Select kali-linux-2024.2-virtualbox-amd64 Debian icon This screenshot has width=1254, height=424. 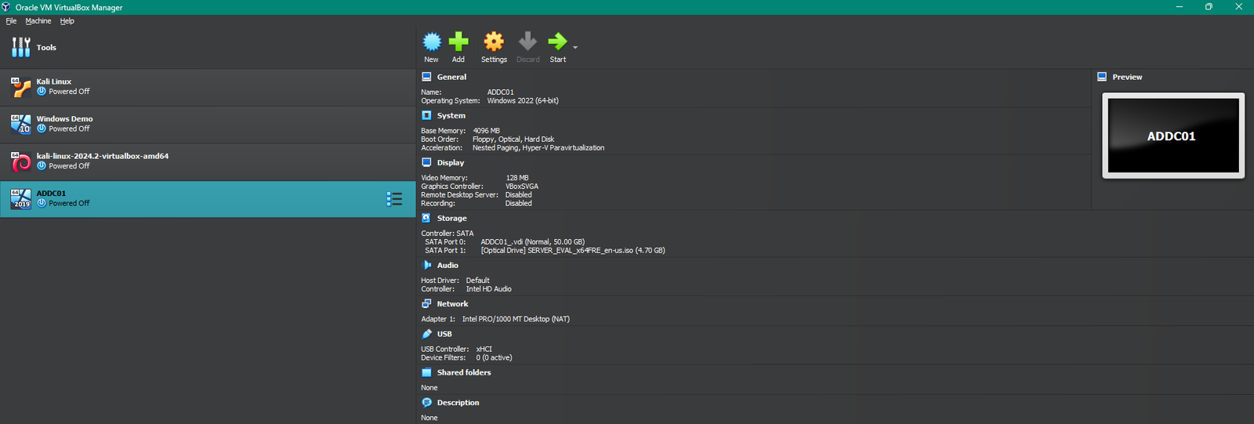[21, 161]
